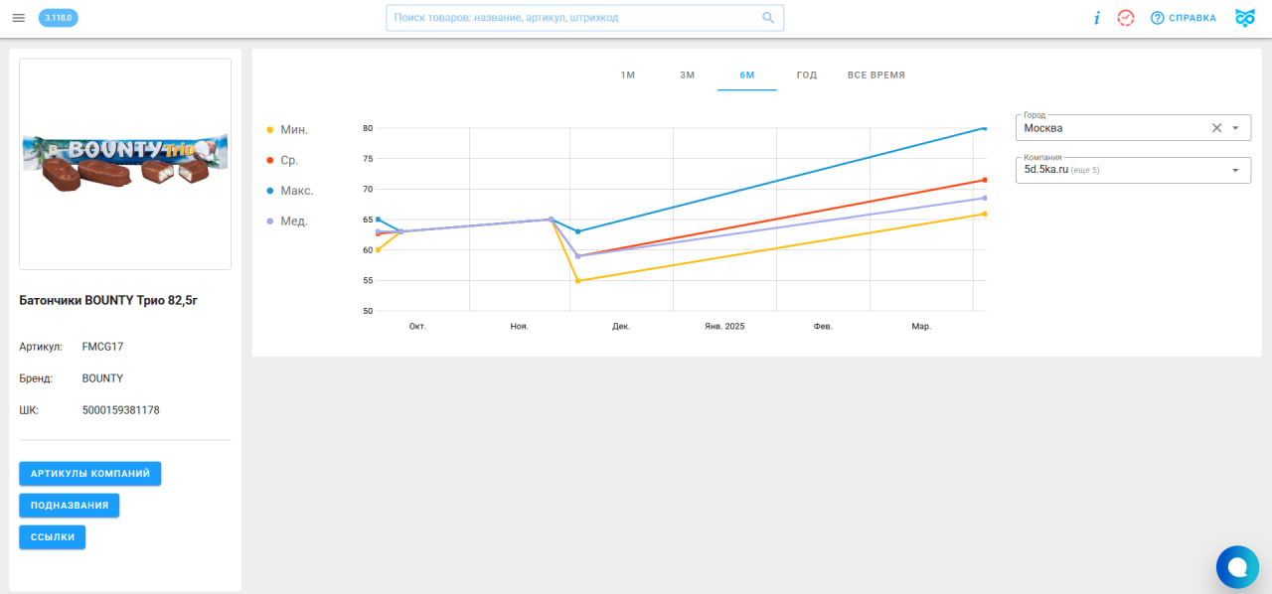Click the Мин. line's lowest point at 55

tap(577, 281)
